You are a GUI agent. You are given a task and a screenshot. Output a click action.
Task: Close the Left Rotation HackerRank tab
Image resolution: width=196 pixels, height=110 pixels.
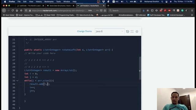pos(104,6)
